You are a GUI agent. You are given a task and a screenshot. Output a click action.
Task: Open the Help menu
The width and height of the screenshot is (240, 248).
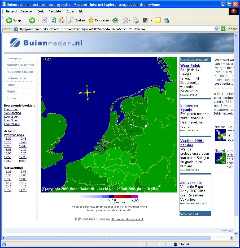pos(80,11)
